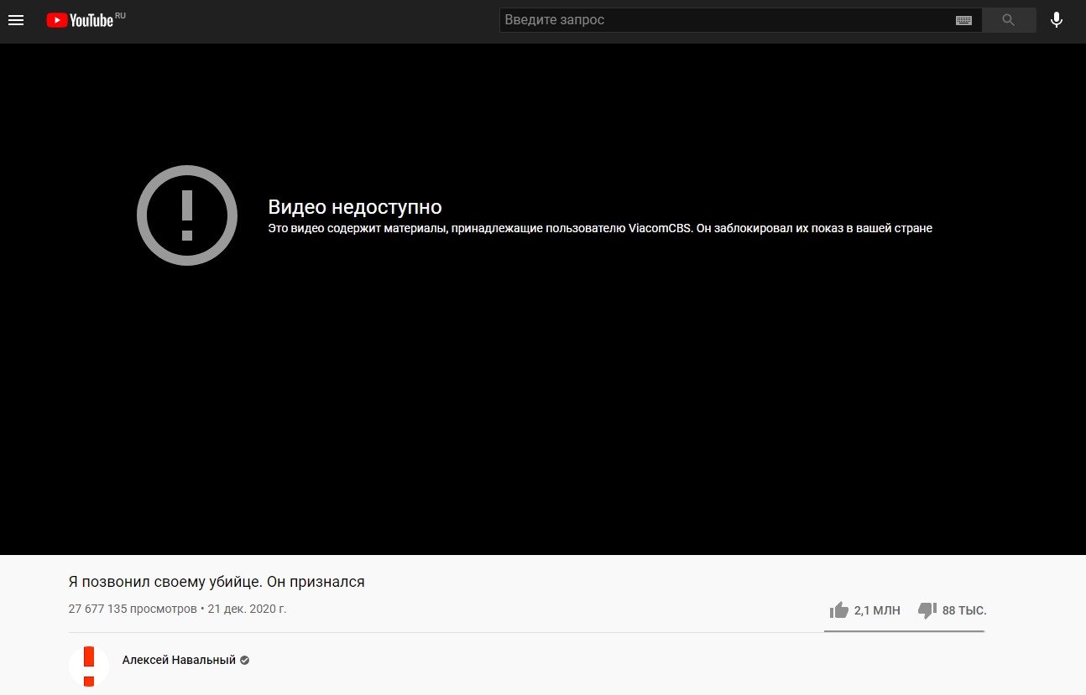Image resolution: width=1086 pixels, height=695 pixels.
Task: Click the 2,1 МЛН likes count
Action: tap(877, 610)
